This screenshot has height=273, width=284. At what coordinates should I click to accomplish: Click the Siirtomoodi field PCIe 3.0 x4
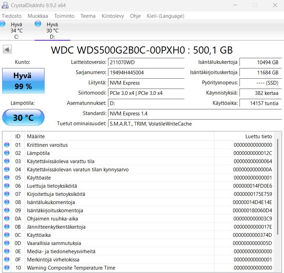click(x=146, y=93)
